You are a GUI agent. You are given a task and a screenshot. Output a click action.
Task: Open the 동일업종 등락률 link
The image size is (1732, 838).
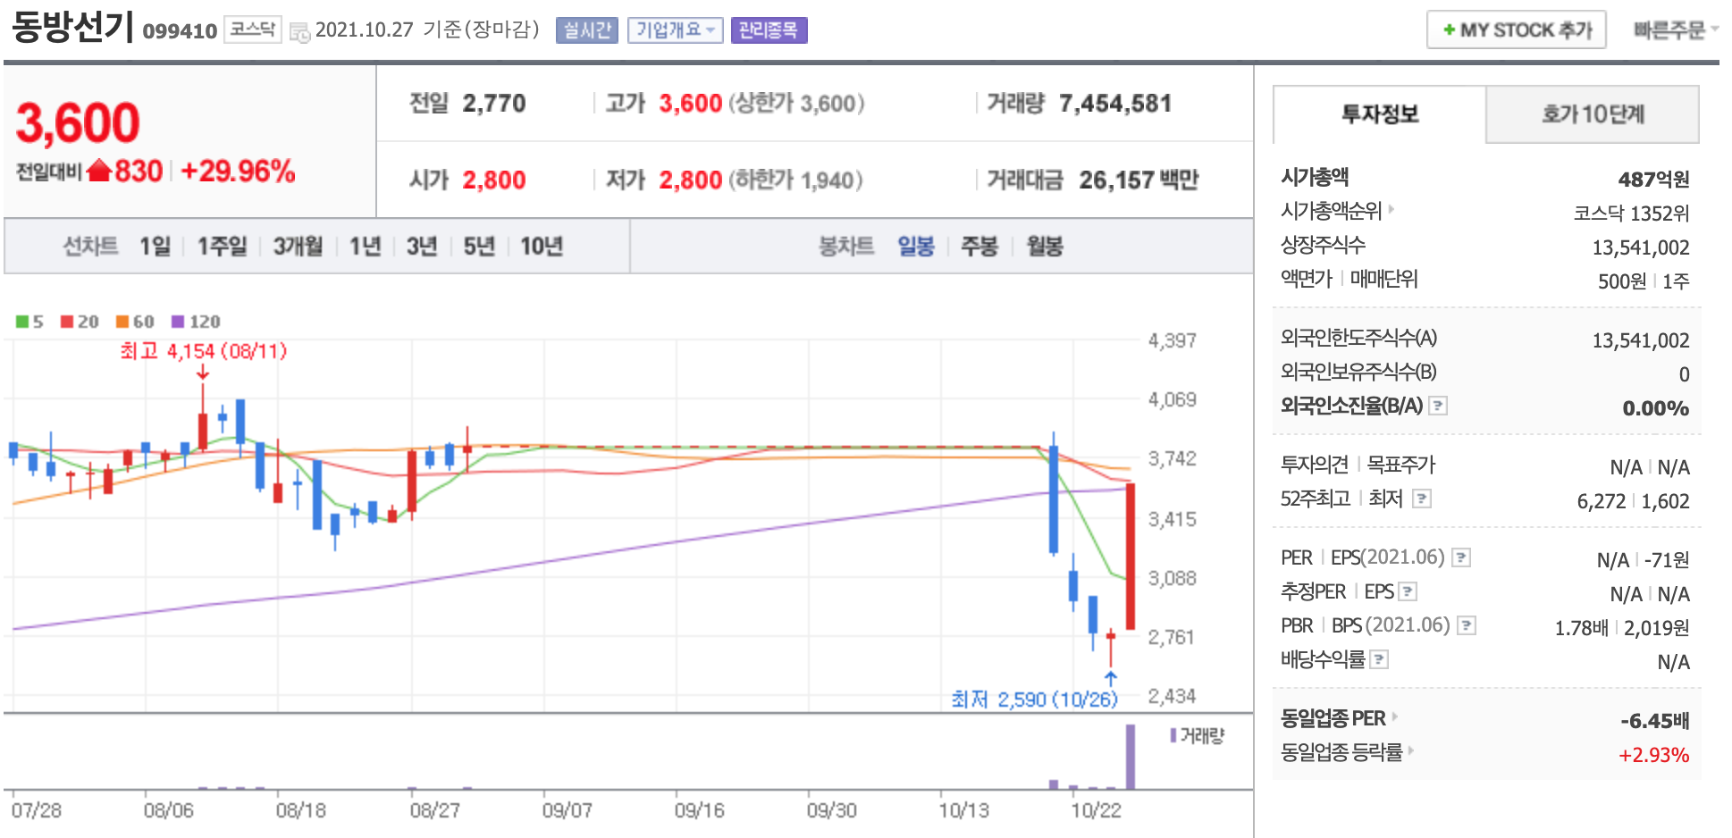tap(1347, 752)
